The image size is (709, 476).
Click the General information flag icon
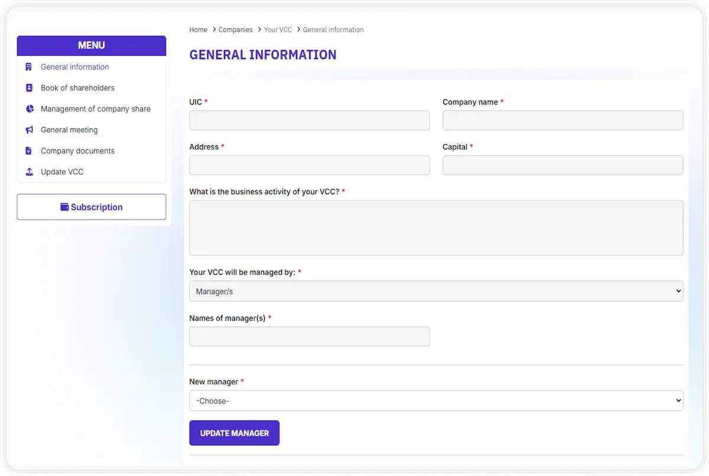[x=28, y=67]
